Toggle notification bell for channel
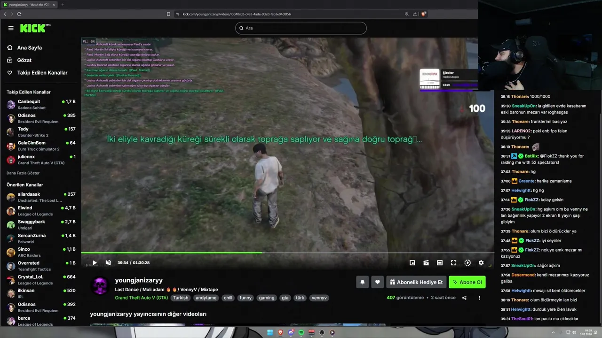This screenshot has height=338, width=602. point(363,282)
